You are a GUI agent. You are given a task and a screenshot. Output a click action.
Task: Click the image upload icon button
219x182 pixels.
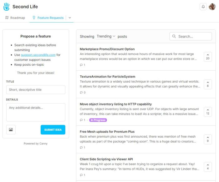pos(11,129)
